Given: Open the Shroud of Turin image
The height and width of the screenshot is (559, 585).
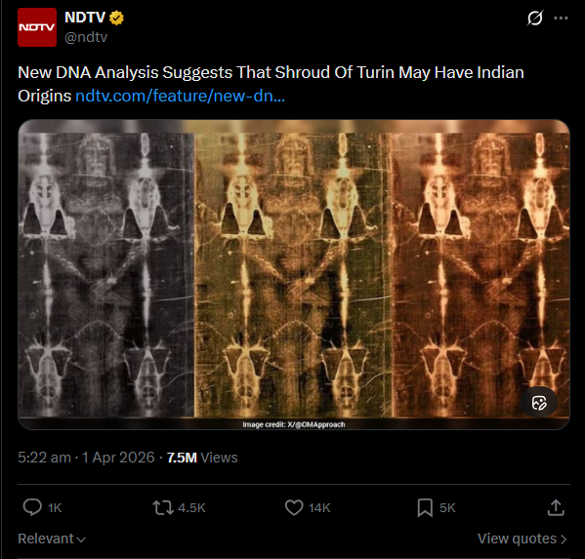Looking at the screenshot, I should click(294, 275).
